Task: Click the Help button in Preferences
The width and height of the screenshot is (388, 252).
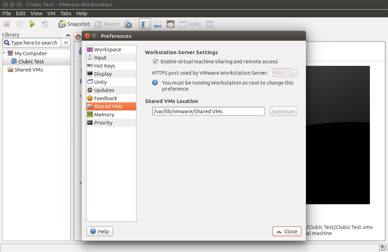Action: point(99,231)
